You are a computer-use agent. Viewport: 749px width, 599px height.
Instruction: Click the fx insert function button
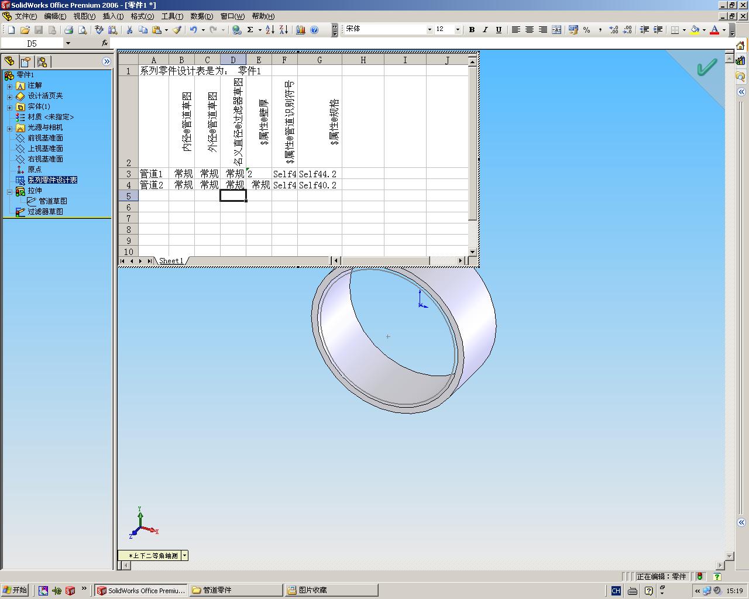tap(105, 43)
